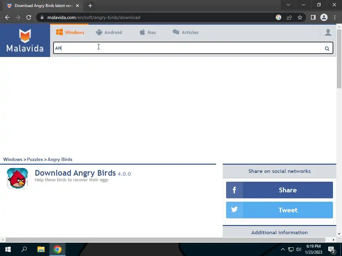Click the Windows breadcrumb link
342x256 pixels.
coord(13,159)
